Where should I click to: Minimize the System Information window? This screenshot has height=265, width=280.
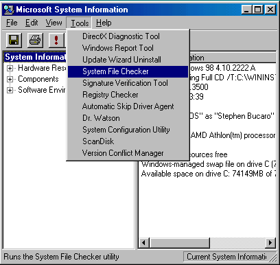(x=246, y=10)
